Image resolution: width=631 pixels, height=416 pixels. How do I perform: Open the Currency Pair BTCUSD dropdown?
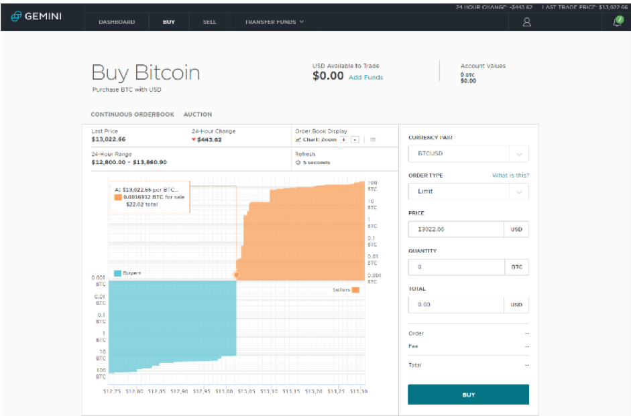pos(469,153)
